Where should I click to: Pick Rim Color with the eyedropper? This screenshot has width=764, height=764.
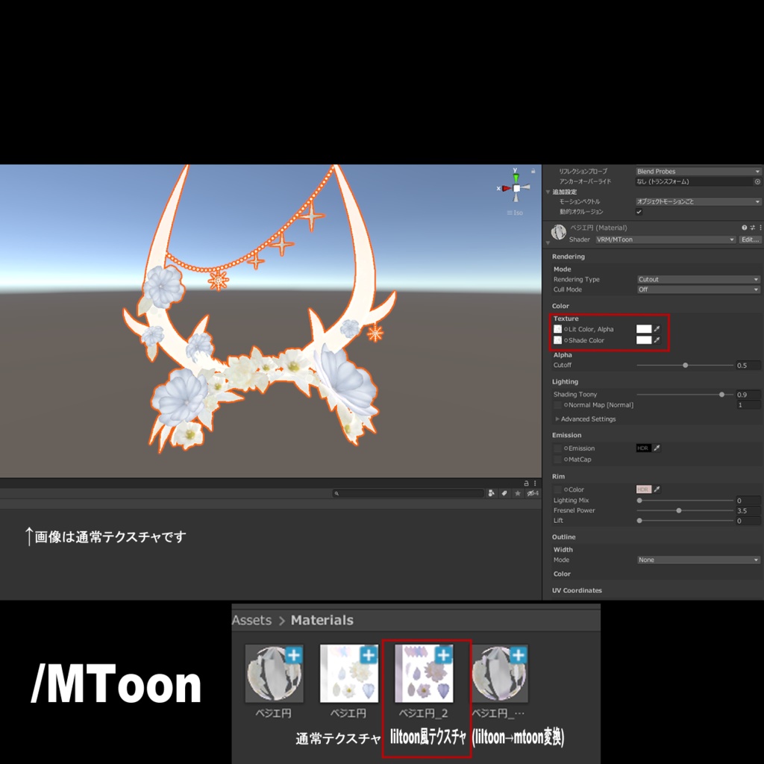657,489
